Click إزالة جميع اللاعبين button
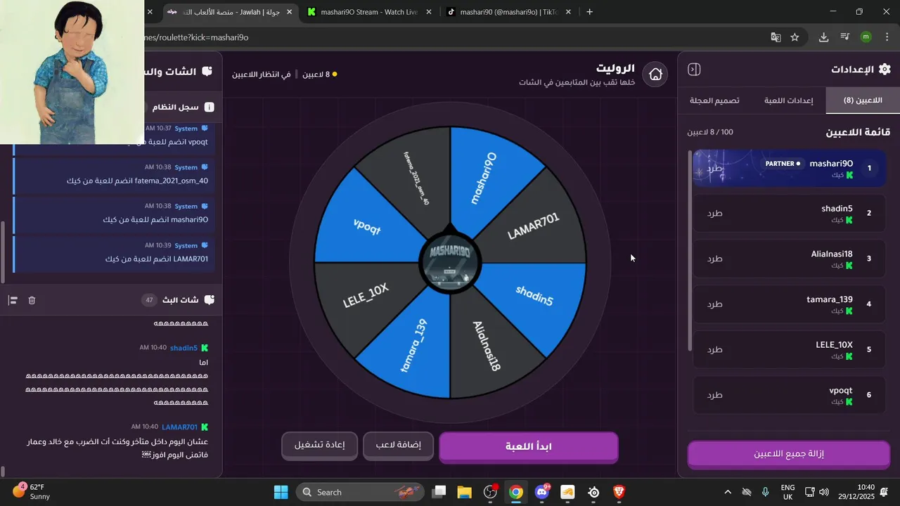The image size is (900, 506). pyautogui.click(x=788, y=454)
